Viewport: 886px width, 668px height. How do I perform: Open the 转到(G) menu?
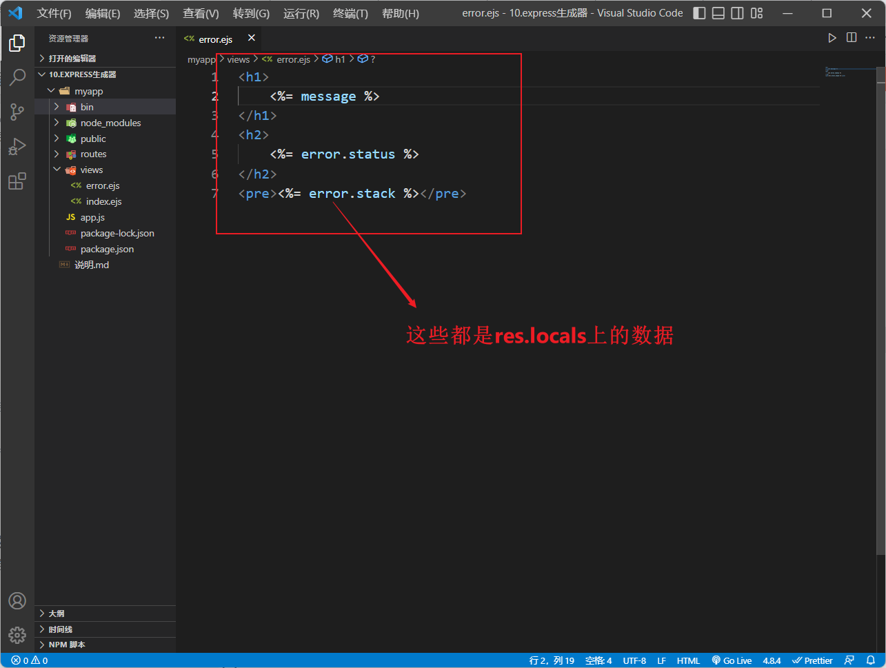pyautogui.click(x=251, y=13)
